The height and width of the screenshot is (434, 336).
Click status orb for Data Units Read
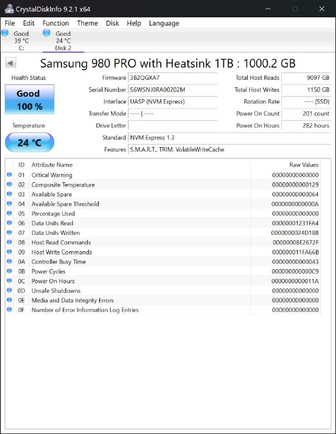tap(9, 222)
